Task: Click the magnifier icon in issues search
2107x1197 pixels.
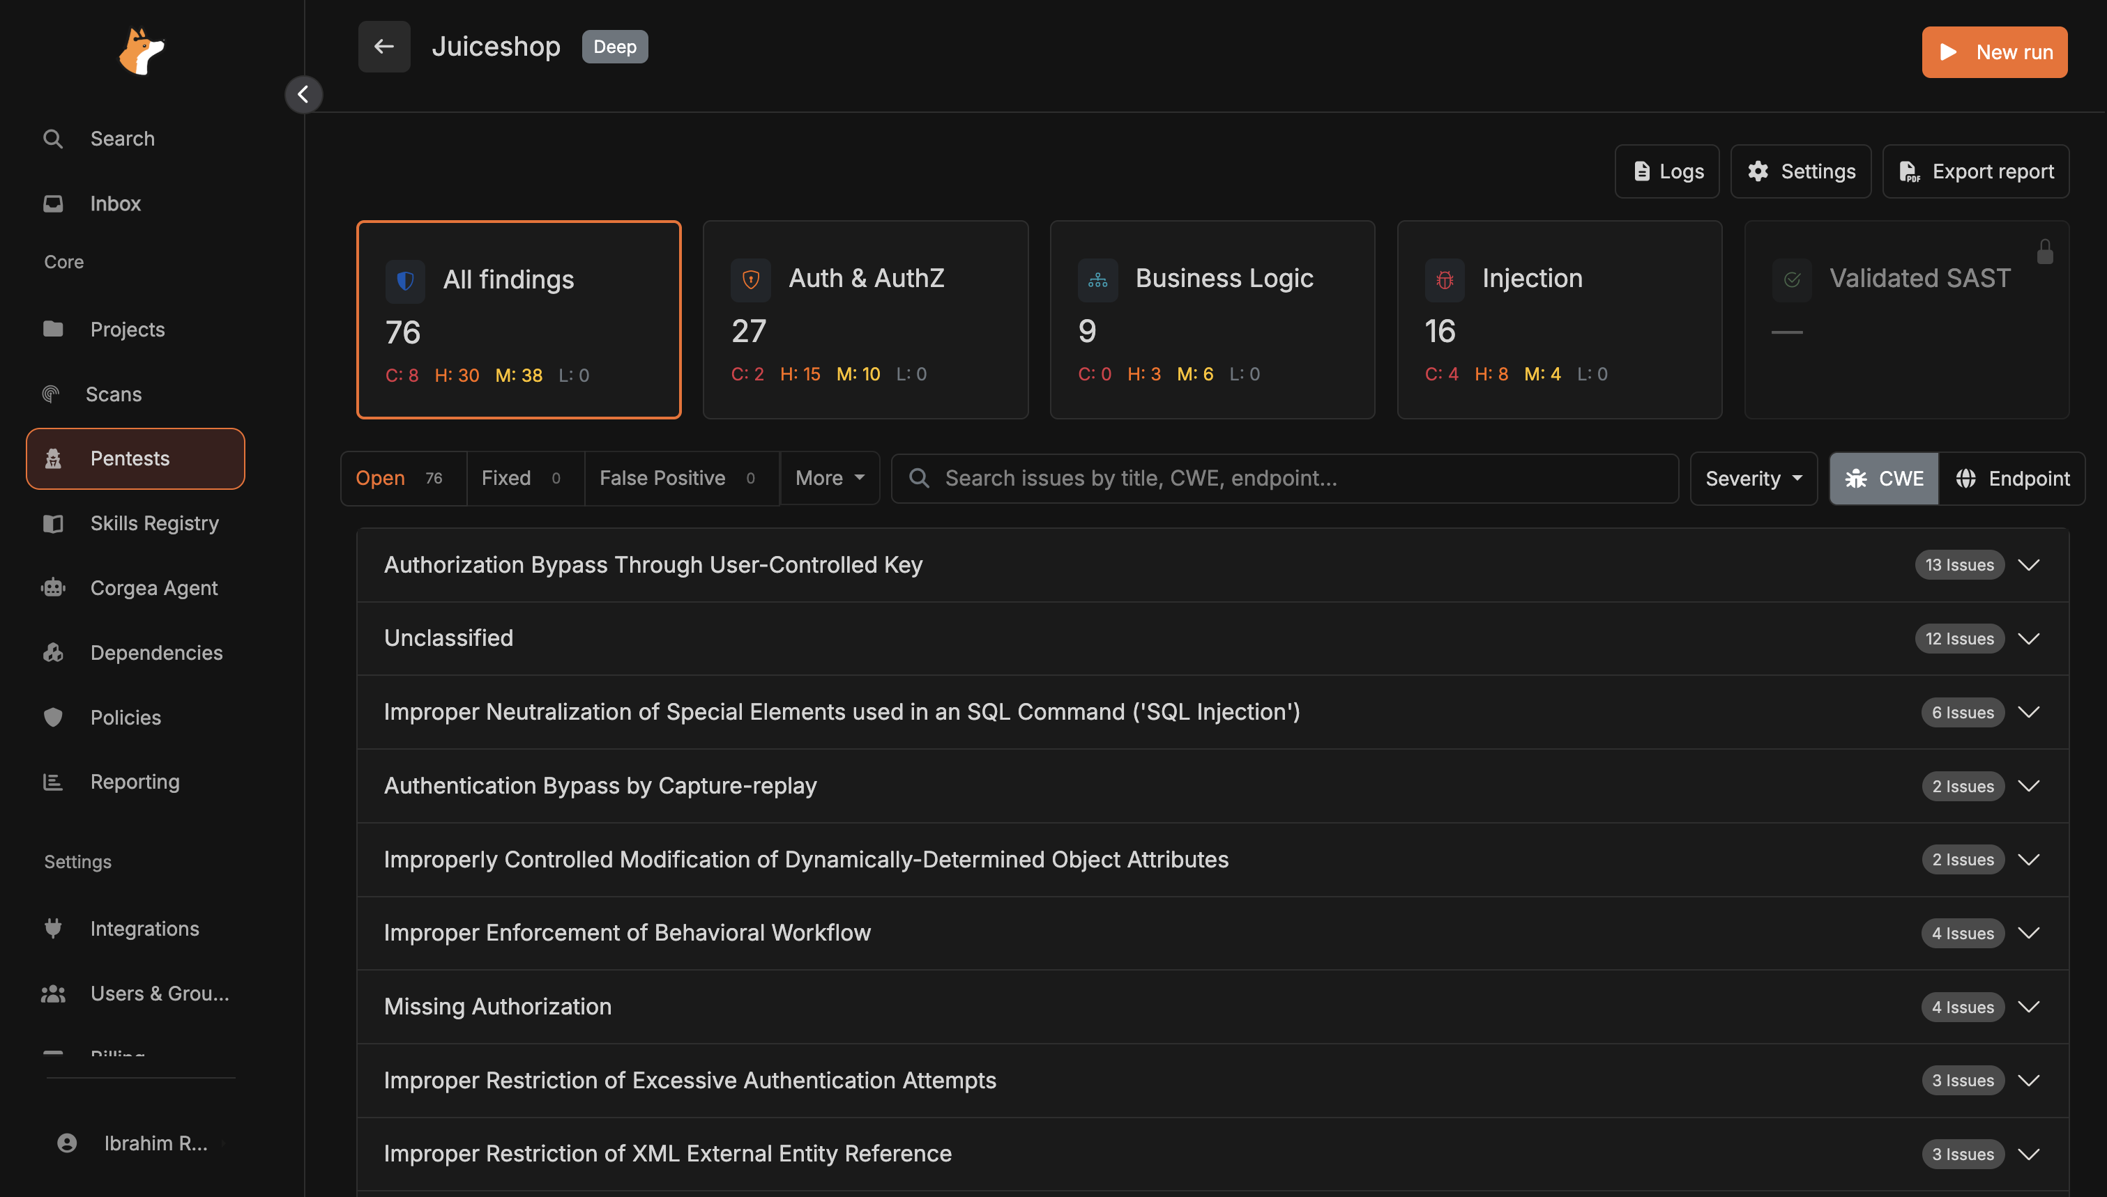Action: click(x=920, y=479)
